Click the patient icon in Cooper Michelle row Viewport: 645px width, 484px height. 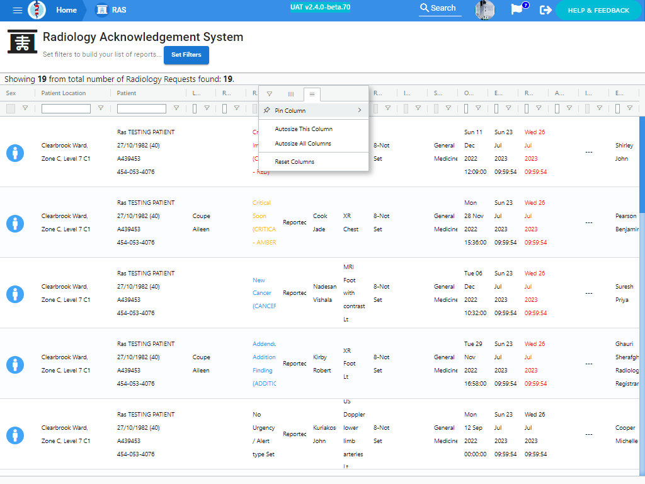click(x=15, y=435)
